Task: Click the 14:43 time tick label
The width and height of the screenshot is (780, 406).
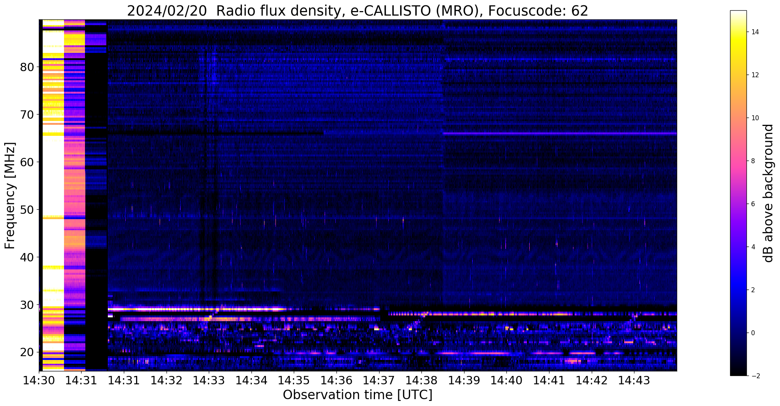Action: click(634, 380)
